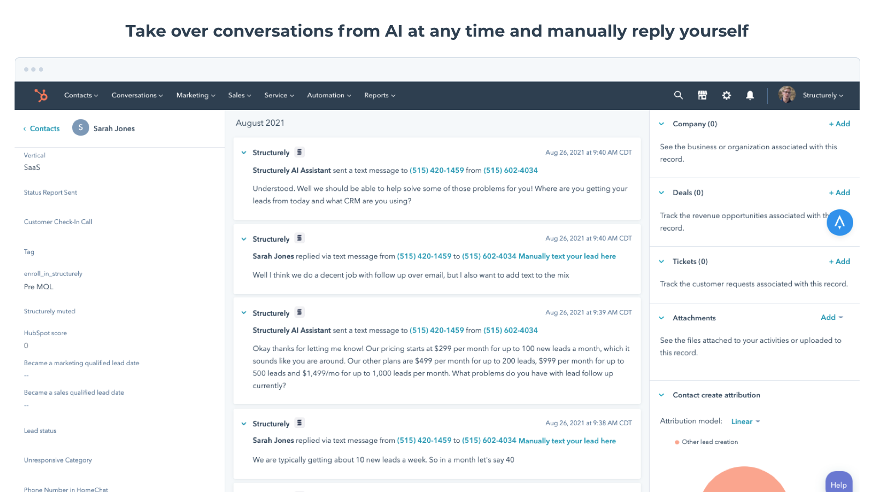The height and width of the screenshot is (492, 875).
Task: Check notifications via the bell icon
Action: tap(750, 95)
